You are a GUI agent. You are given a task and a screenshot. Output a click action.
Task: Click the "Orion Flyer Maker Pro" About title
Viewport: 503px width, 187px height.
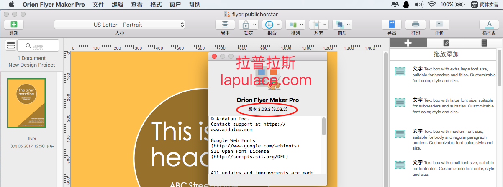[268, 100]
